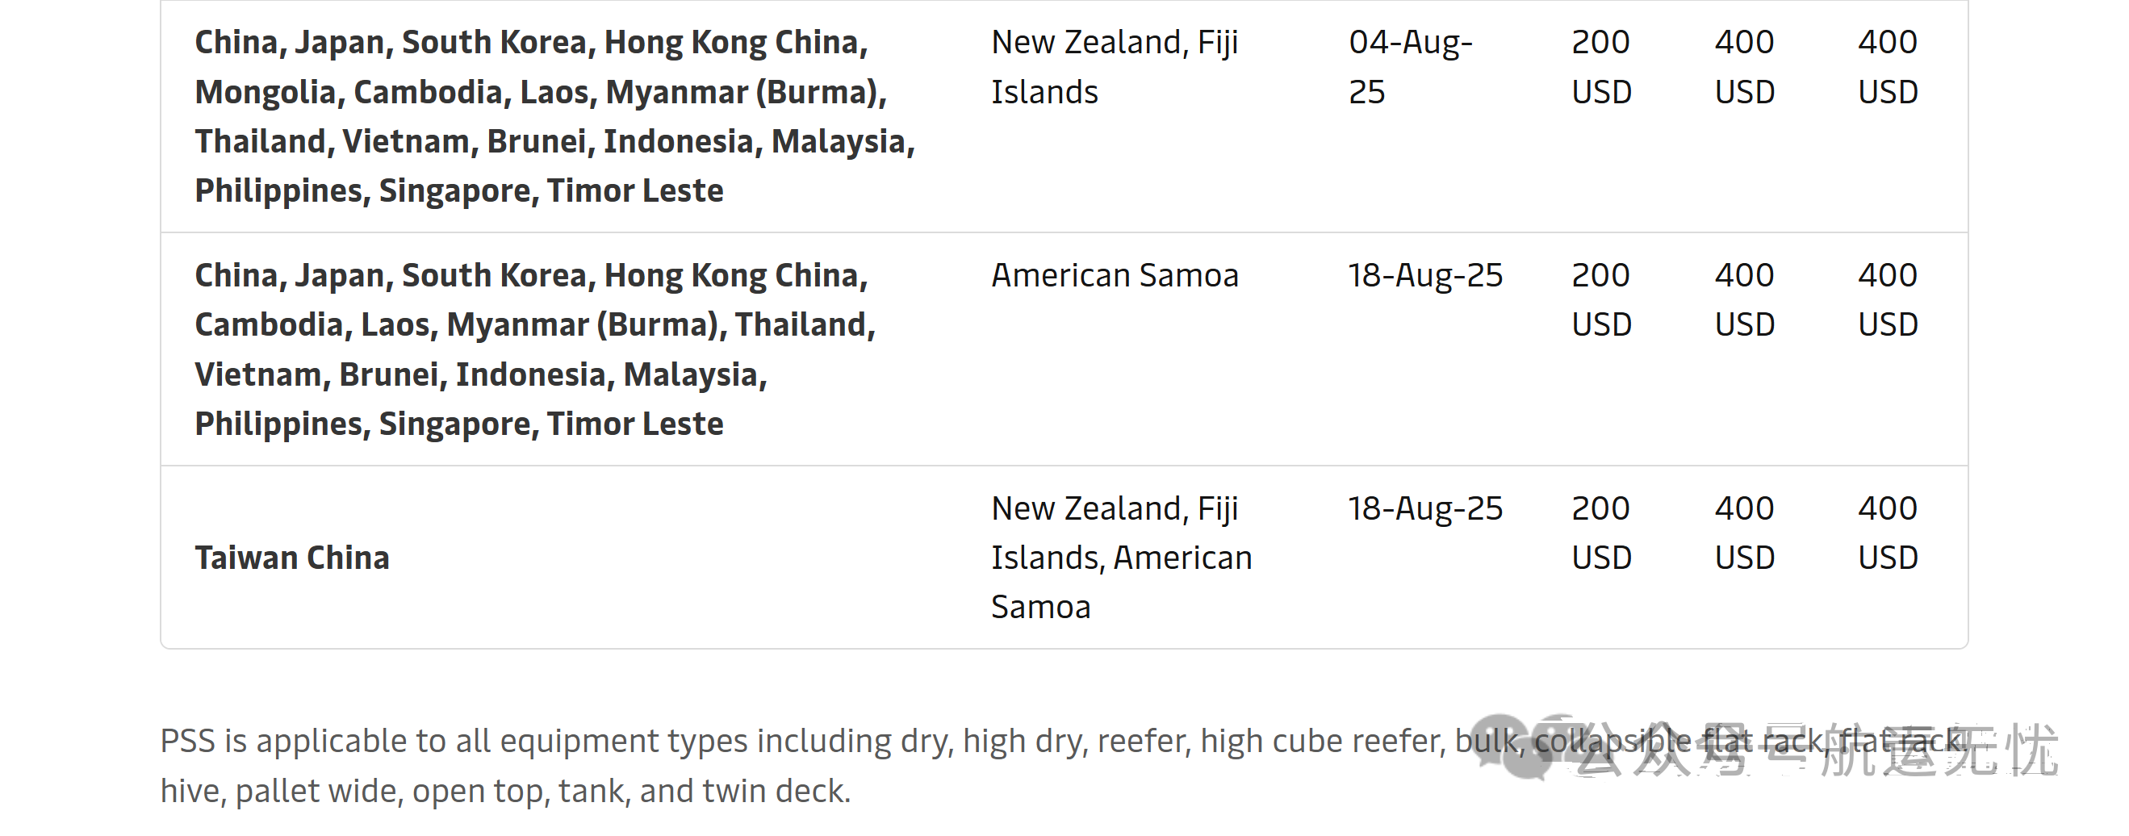
Task: Click the 18-Aug-25 date in Taiwan China row
Action: pyautogui.click(x=1424, y=508)
